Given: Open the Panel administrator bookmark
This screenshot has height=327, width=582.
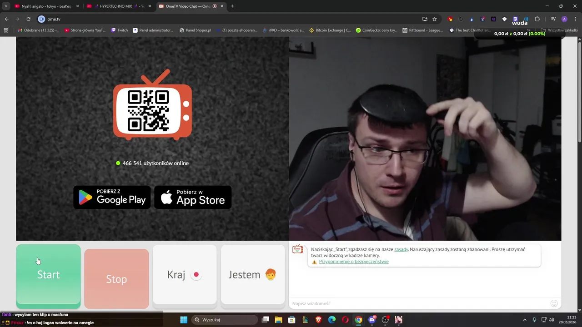Looking at the screenshot, I should (x=153, y=30).
